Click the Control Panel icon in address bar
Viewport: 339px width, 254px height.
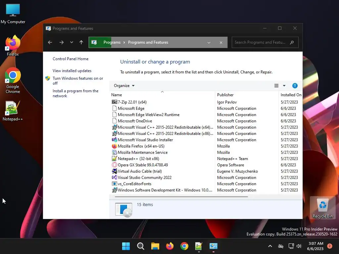point(94,42)
